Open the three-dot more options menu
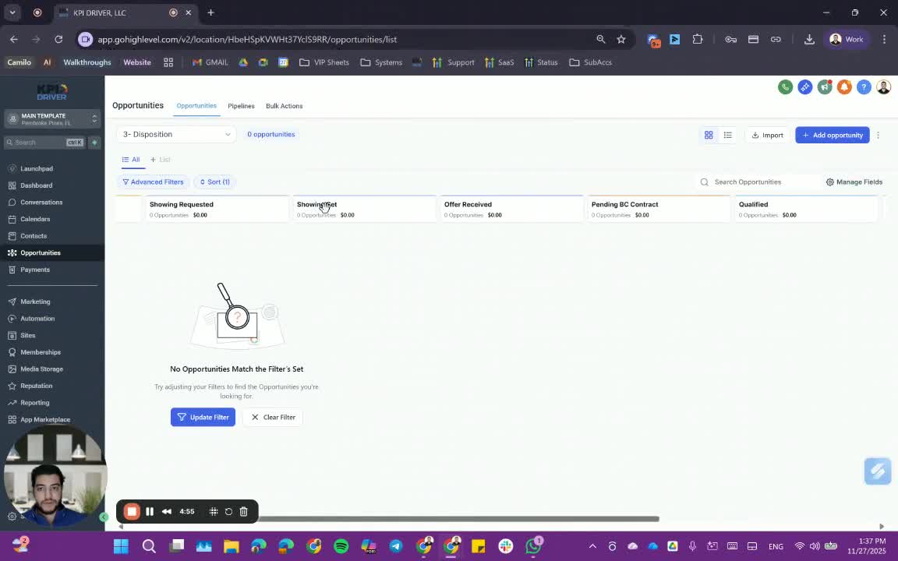898x561 pixels. coord(878,135)
